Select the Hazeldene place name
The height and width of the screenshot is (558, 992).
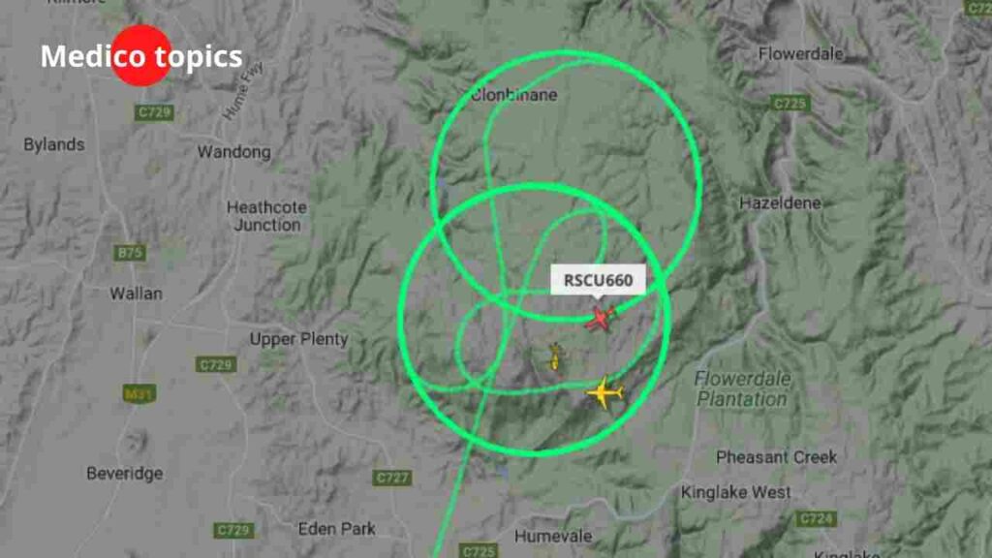pyautogui.click(x=780, y=203)
